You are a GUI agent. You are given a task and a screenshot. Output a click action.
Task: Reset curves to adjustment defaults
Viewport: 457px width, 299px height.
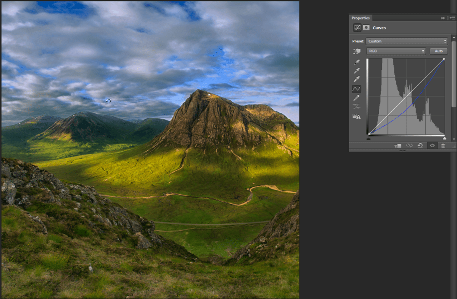pyautogui.click(x=420, y=146)
